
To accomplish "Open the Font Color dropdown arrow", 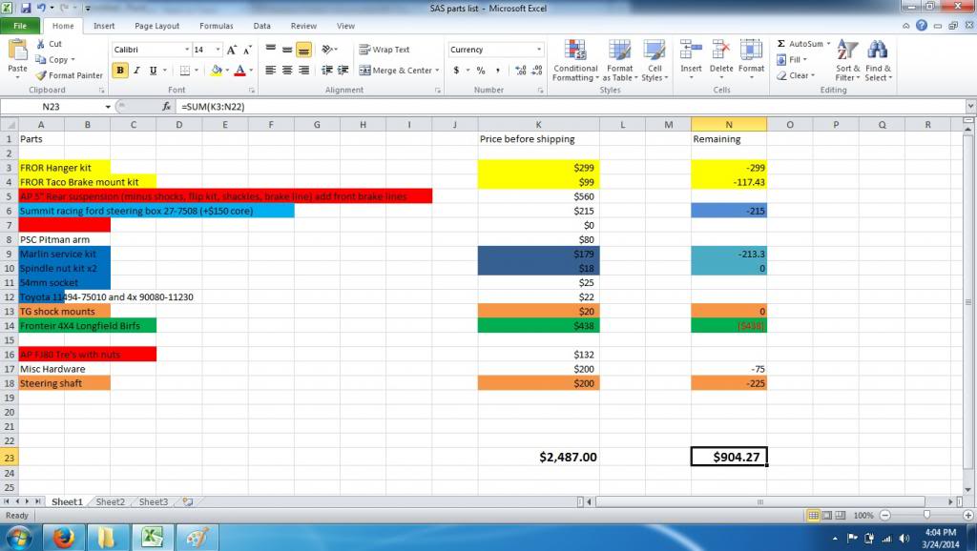I will point(251,71).
